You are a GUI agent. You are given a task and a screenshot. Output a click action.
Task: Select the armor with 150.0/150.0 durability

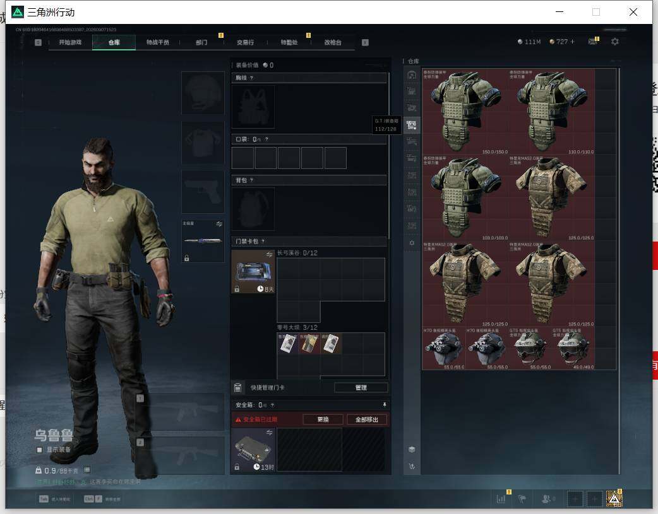pyautogui.click(x=465, y=112)
